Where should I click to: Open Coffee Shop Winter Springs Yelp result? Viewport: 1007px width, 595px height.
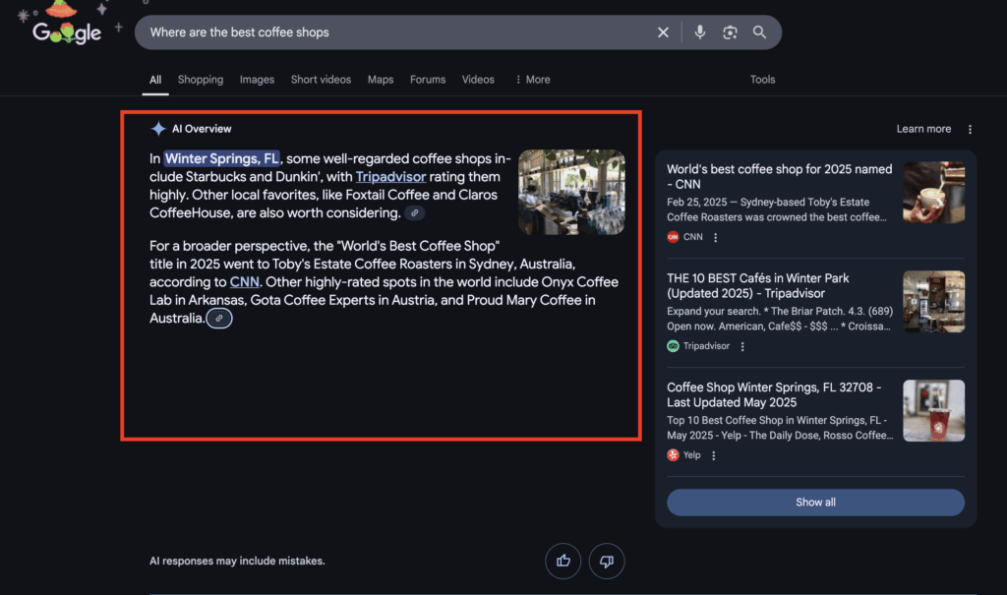click(774, 395)
